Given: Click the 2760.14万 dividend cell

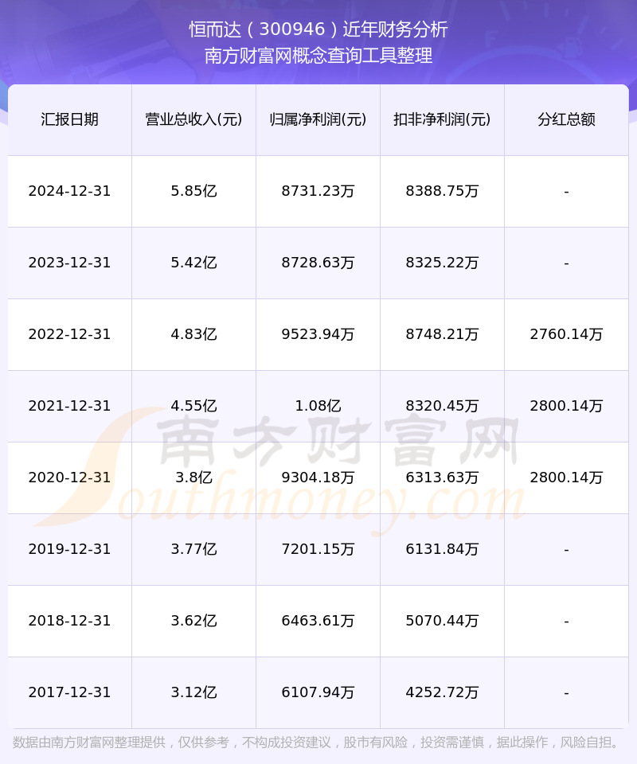Looking at the screenshot, I should coord(566,334).
